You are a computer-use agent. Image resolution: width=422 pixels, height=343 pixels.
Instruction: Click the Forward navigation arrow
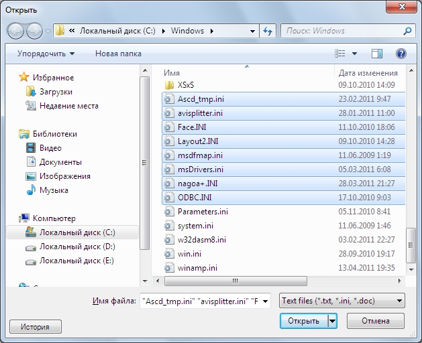[34, 31]
